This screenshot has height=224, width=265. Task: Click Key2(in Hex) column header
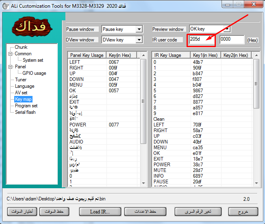pyautogui.click(x=236, y=55)
